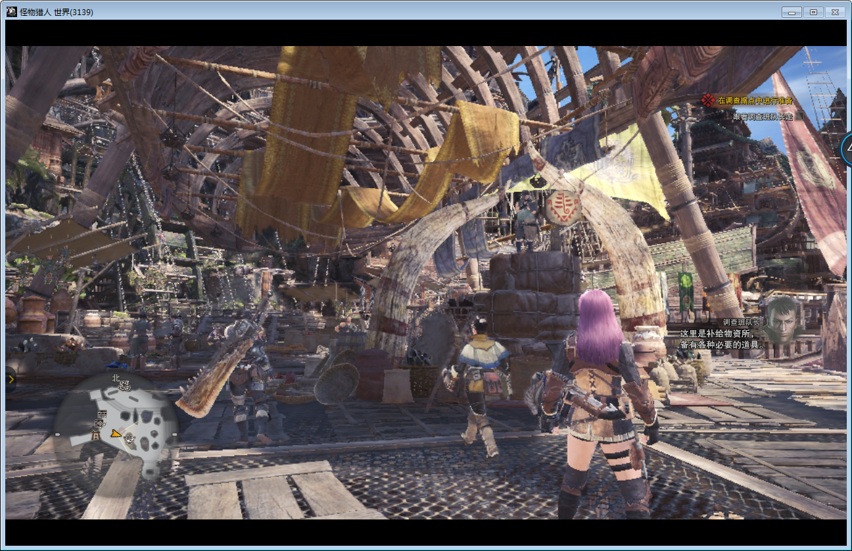Image resolution: width=852 pixels, height=551 pixels.
Task: Click window title 怪物猎人 世界(3139)
Action: 57,12
